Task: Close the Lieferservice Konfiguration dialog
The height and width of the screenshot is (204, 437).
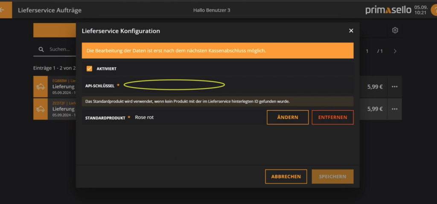Action: coord(351,31)
